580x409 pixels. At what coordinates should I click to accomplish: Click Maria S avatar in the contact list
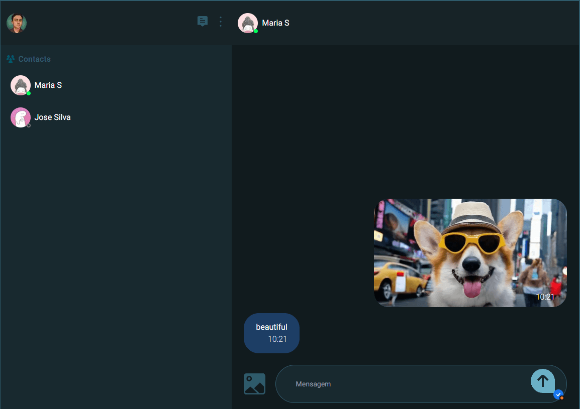pyautogui.click(x=21, y=85)
